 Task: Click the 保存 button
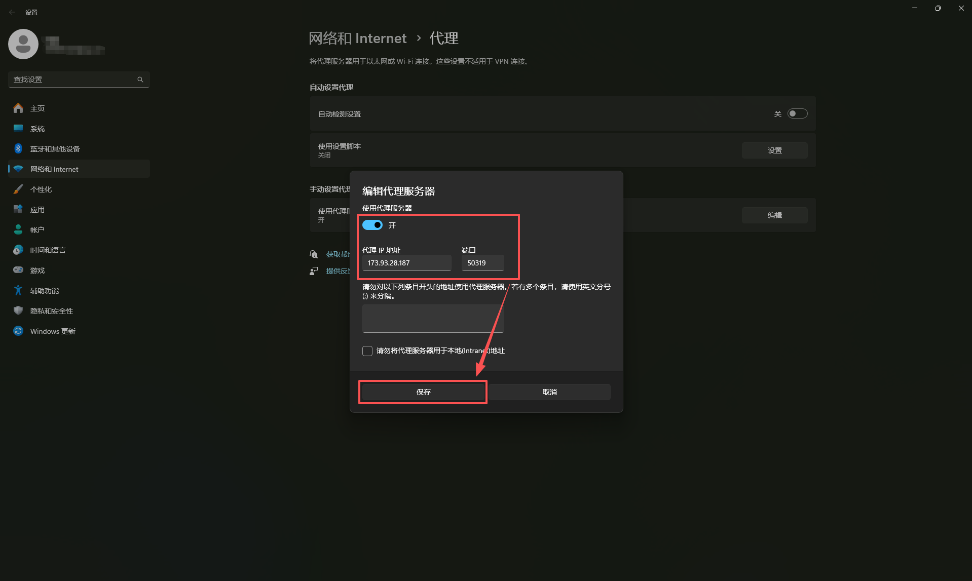[423, 392]
